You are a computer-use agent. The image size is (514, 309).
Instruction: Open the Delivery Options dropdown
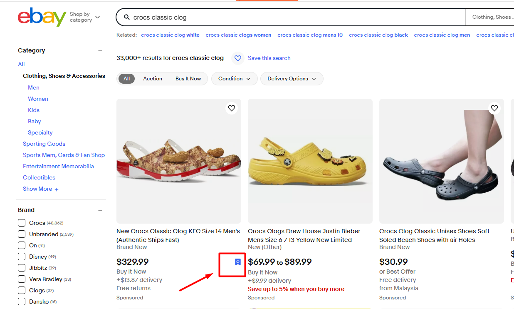(x=292, y=79)
